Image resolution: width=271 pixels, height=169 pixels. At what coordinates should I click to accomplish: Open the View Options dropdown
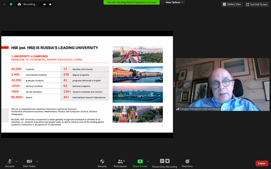[x=174, y=3]
